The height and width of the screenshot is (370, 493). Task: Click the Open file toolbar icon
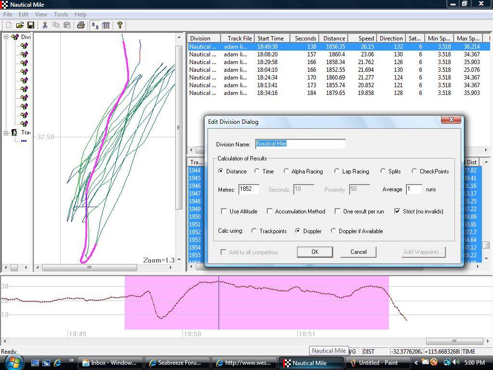coord(20,25)
